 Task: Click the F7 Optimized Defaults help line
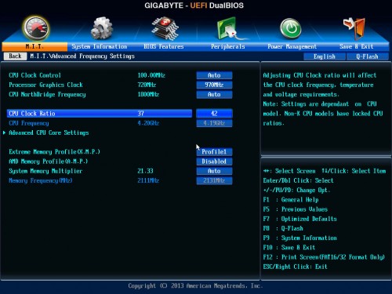(300, 219)
